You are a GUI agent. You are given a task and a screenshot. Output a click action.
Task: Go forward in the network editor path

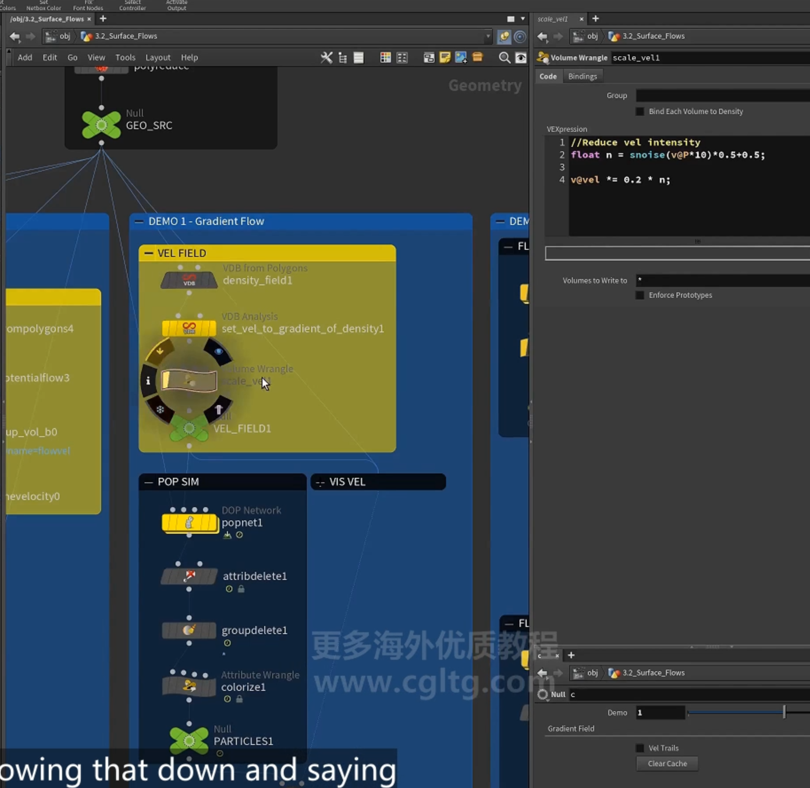coord(30,36)
